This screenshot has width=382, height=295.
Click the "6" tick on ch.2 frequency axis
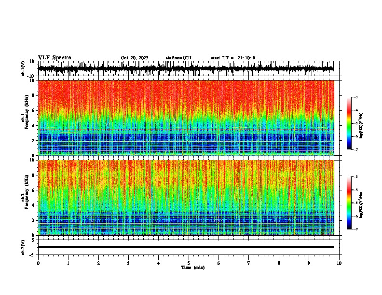pos(33,190)
